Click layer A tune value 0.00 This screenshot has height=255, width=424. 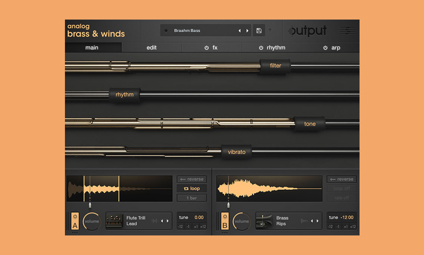tap(199, 217)
